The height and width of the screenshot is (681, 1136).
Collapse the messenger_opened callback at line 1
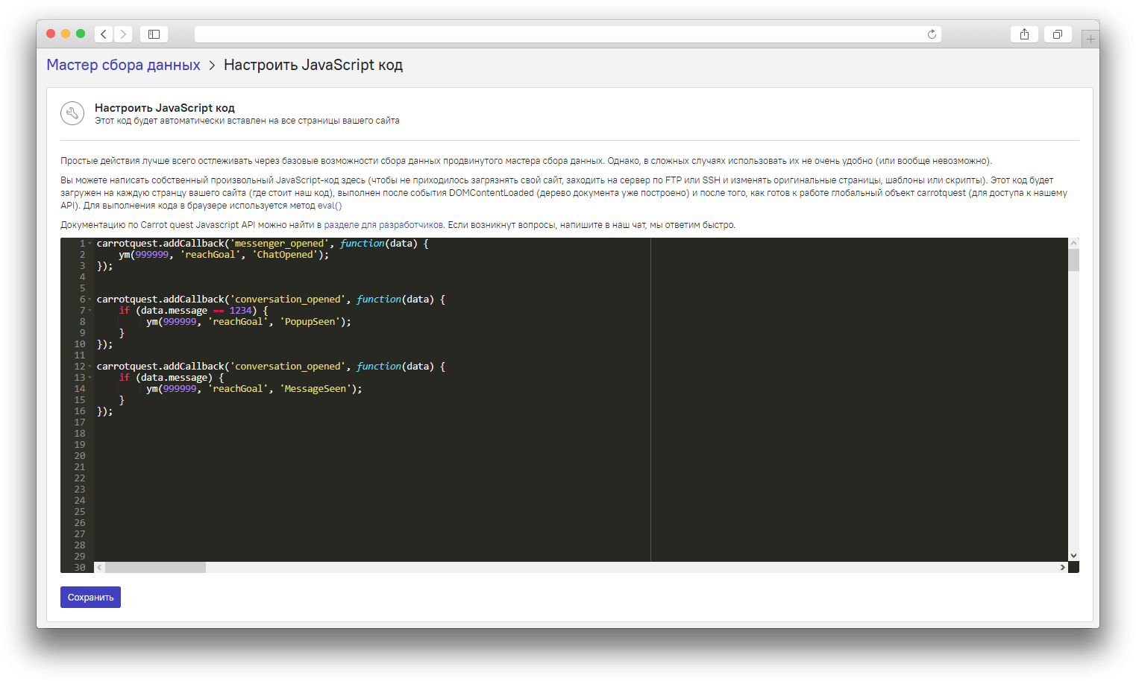coord(90,243)
